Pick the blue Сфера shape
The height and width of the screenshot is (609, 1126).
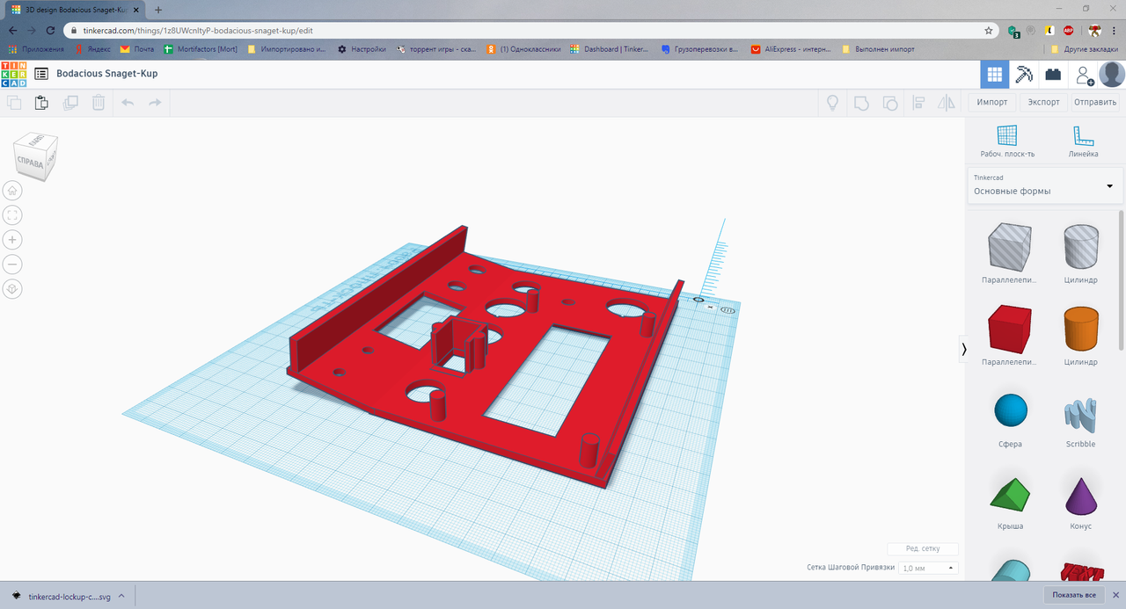click(1010, 410)
